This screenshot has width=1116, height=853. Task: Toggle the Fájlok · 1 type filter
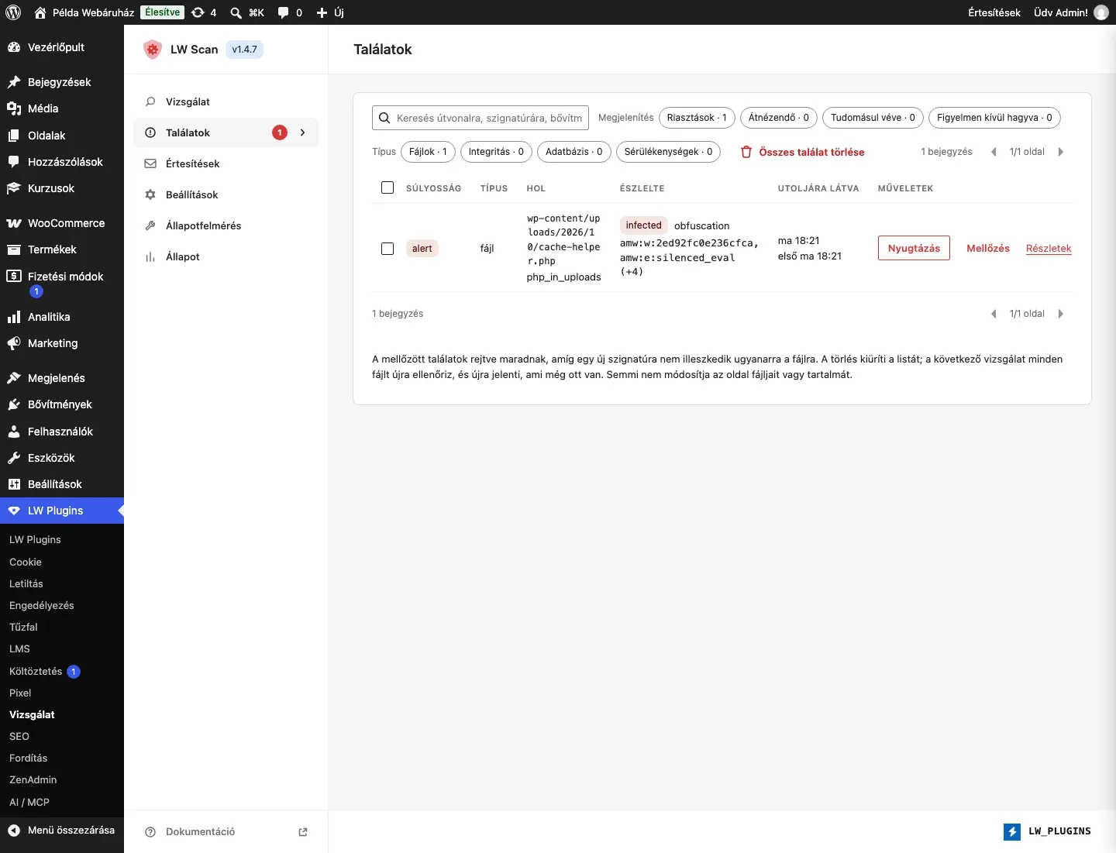coord(428,152)
